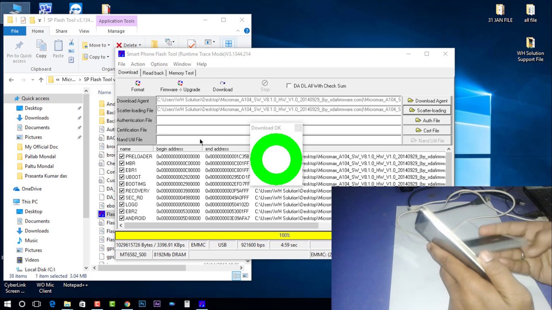
Task: Open Cortana search circle on taskbar
Action: (x=22, y=304)
